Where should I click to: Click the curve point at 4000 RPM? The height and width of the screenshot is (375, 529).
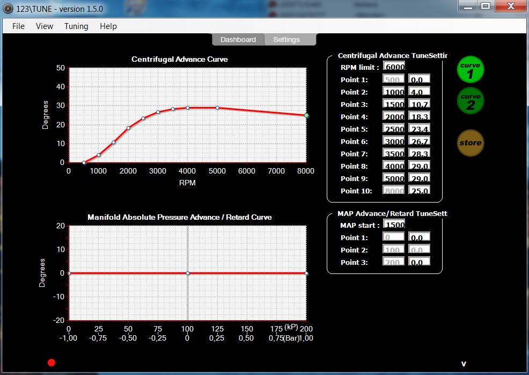click(188, 107)
